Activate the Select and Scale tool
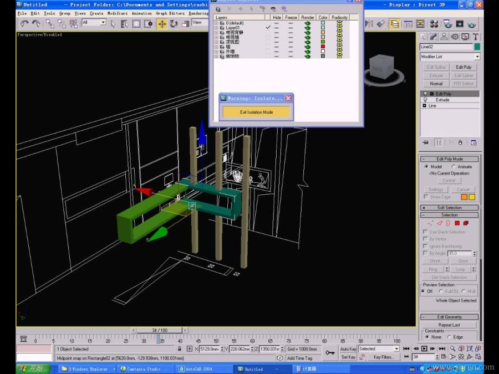Image resolution: width=499 pixels, height=374 pixels. tap(186, 24)
